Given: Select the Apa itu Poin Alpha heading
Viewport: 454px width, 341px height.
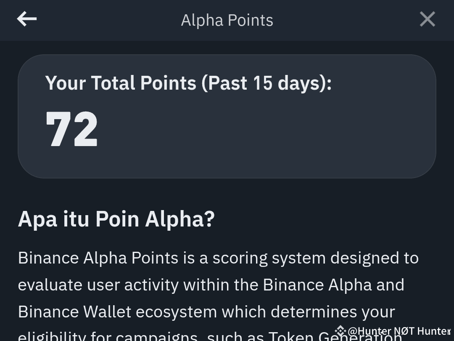Looking at the screenshot, I should pyautogui.click(x=116, y=219).
